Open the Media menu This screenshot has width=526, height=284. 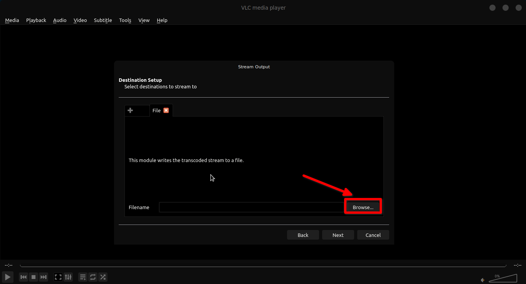[x=12, y=20]
